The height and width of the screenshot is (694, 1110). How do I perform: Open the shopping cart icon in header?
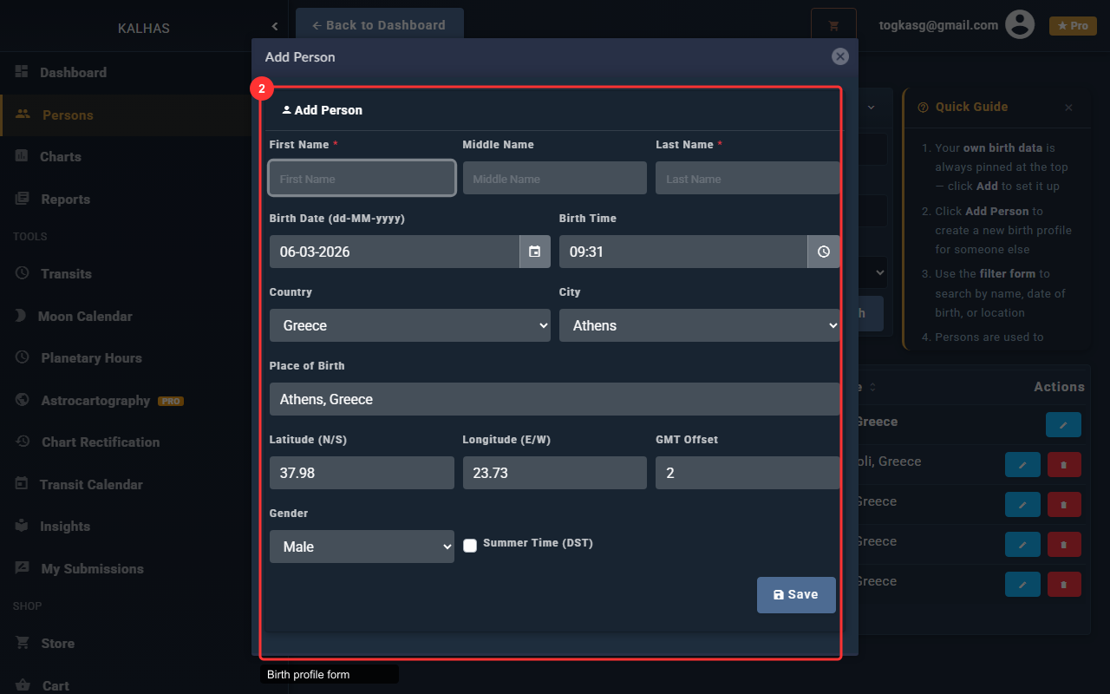(833, 26)
